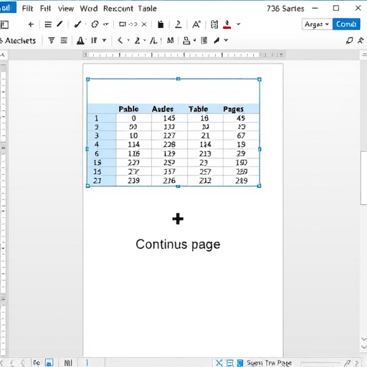Click the cell containing 213

click(205, 153)
